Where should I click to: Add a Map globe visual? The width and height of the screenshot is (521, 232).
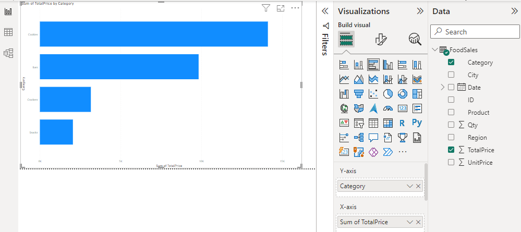coord(344,108)
